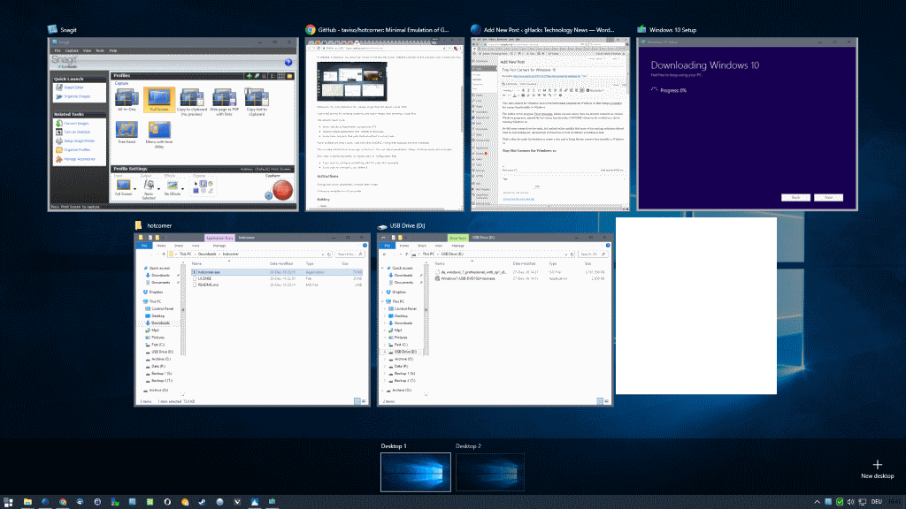Click the image thumbnail in GitHub page
Image resolution: width=906 pixels, height=509 pixels.
point(352,80)
